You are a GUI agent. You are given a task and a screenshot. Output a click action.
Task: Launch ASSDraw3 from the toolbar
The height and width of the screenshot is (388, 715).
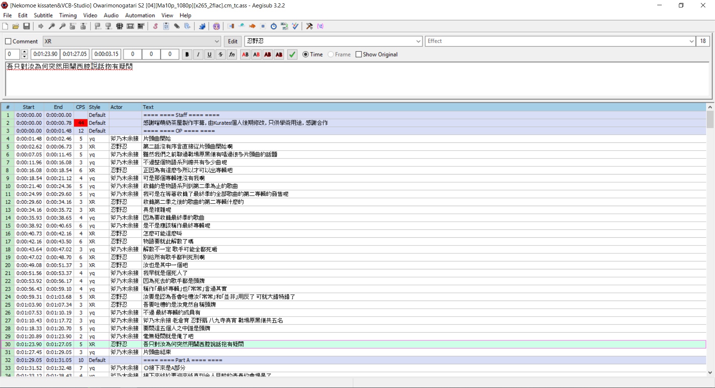[216, 26]
